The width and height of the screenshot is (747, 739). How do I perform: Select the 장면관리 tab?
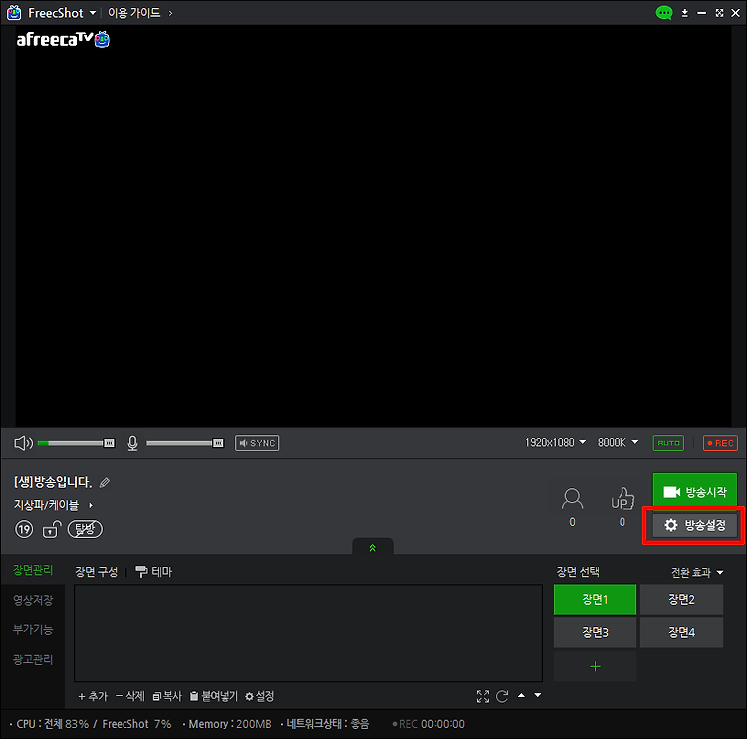tap(33, 570)
